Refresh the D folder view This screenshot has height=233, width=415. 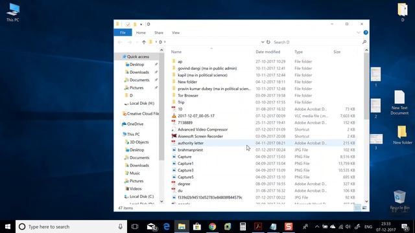pos(268,42)
